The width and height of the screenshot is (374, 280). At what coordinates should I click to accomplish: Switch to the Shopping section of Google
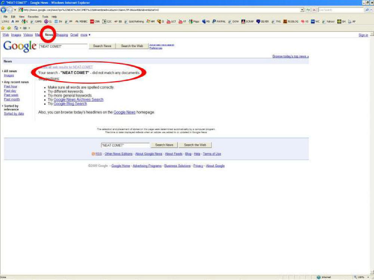coord(61,34)
